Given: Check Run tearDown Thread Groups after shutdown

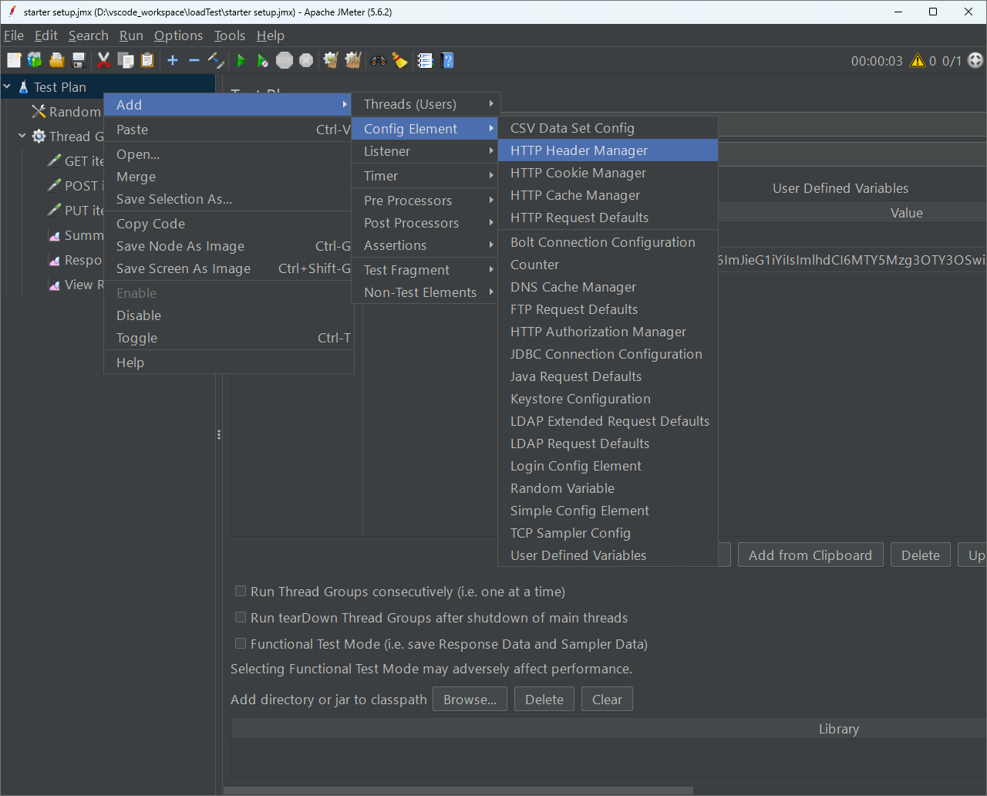Looking at the screenshot, I should tap(241, 618).
